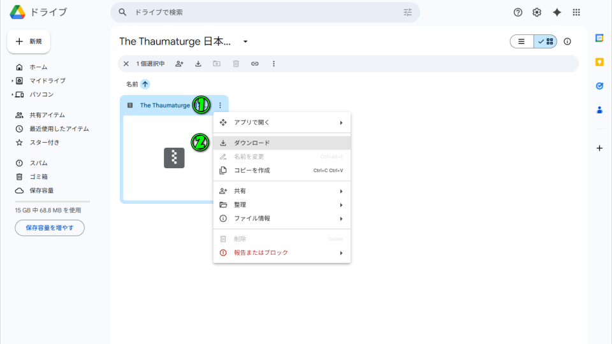Open マイドライブ in sidebar
Viewport: 612px width, 344px height.
[x=47, y=81]
